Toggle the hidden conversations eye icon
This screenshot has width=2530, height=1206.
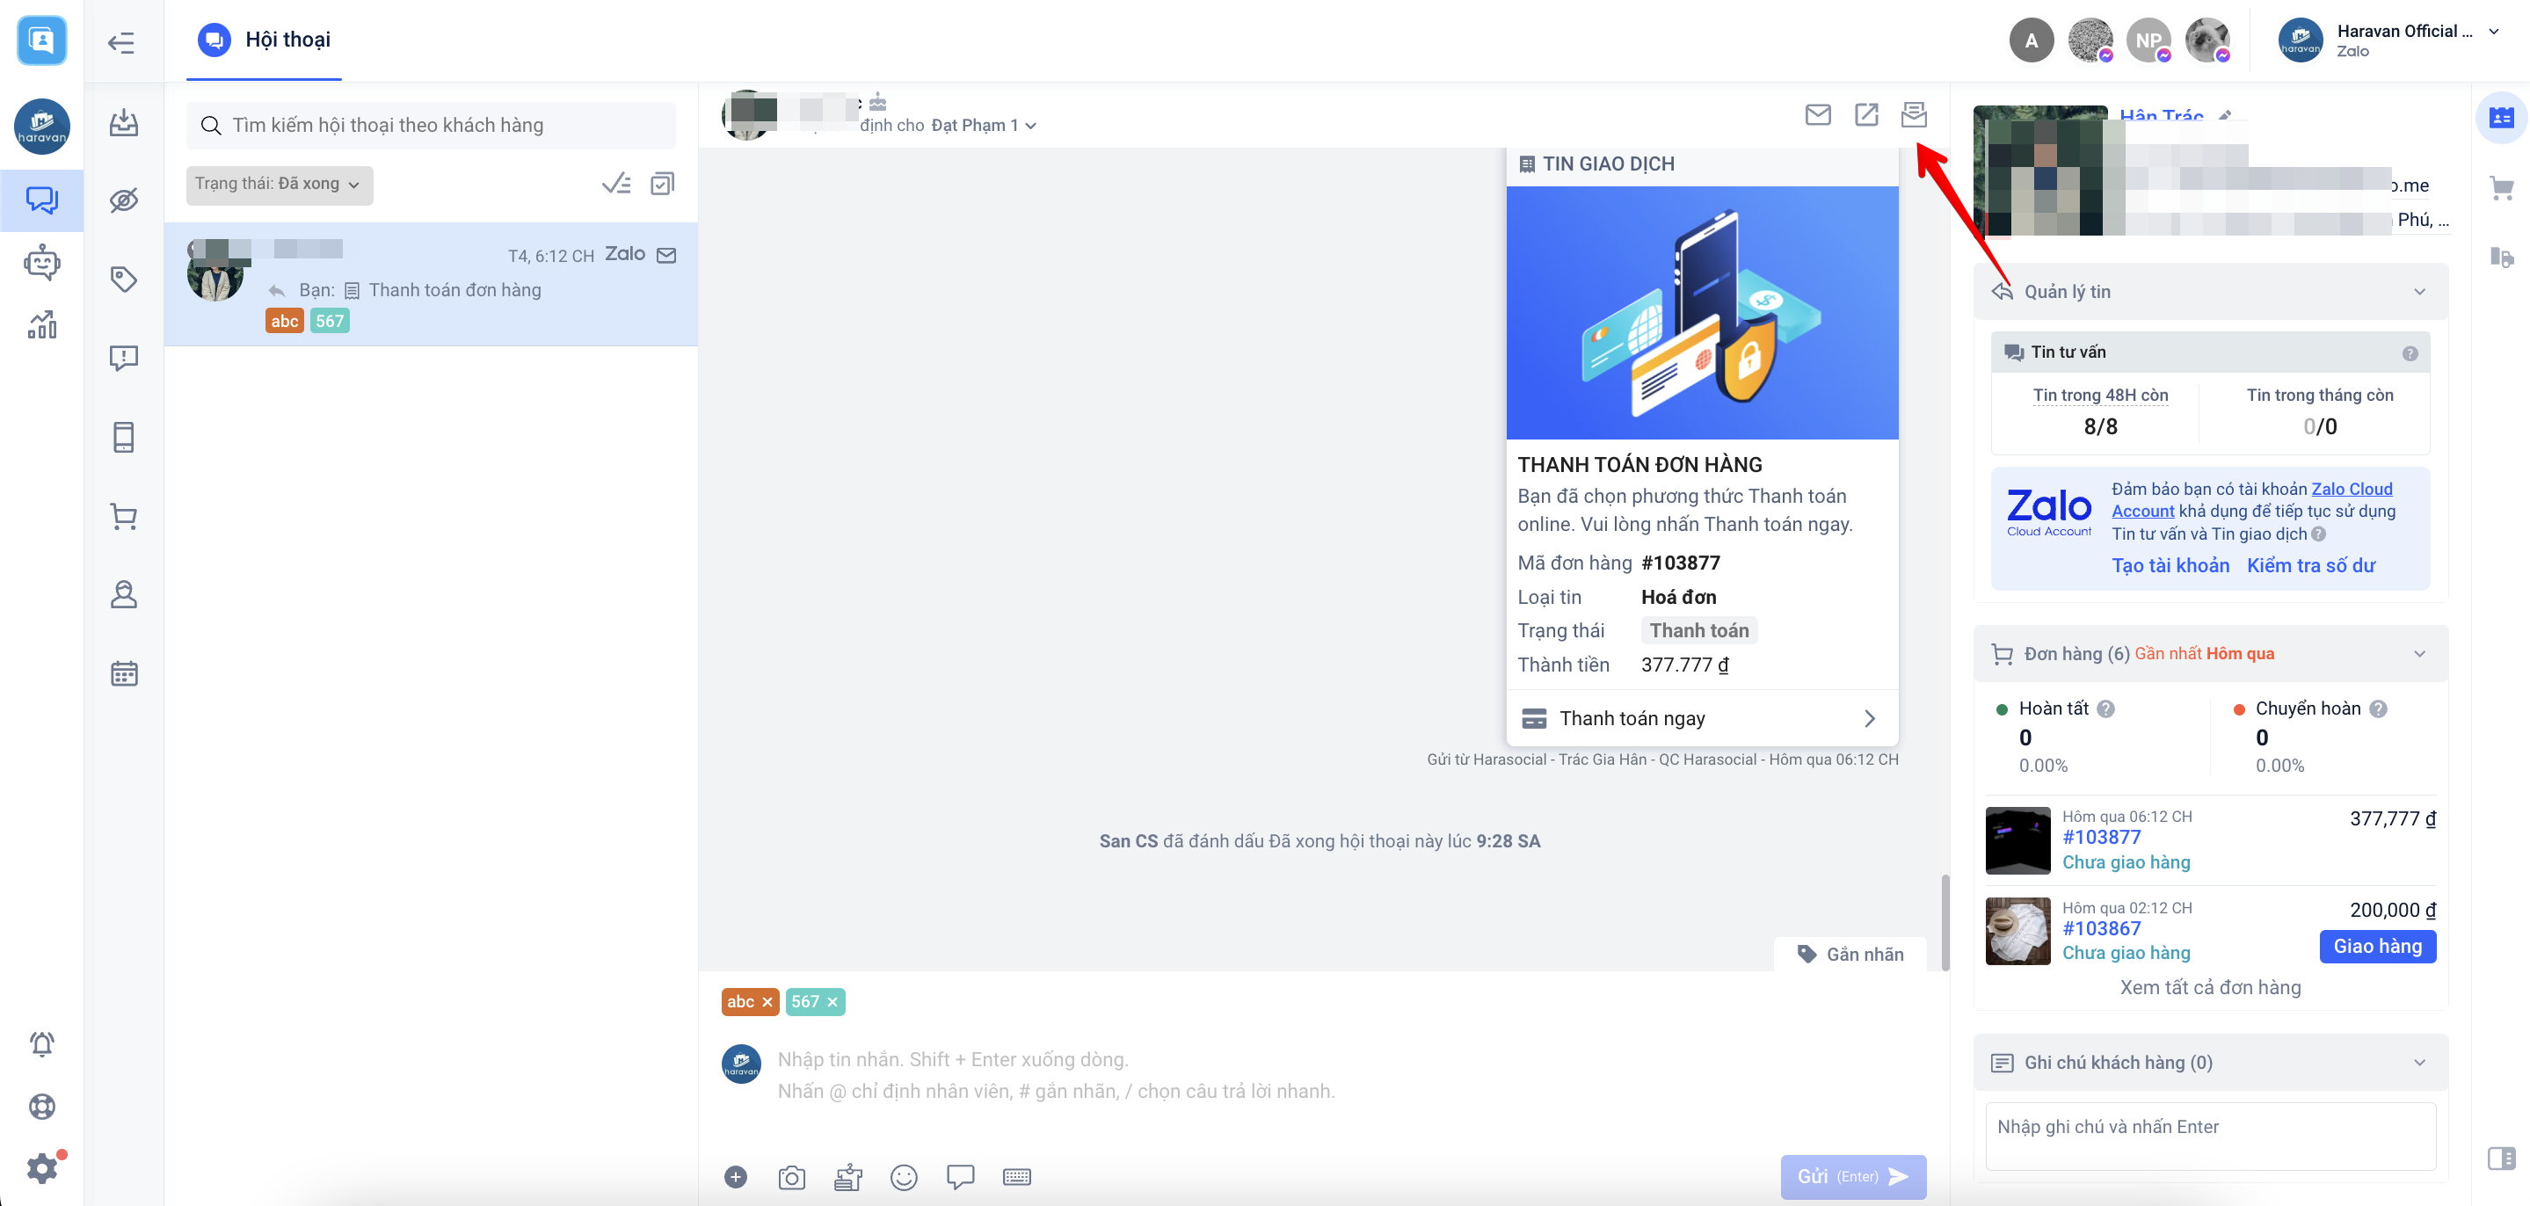coord(124,200)
